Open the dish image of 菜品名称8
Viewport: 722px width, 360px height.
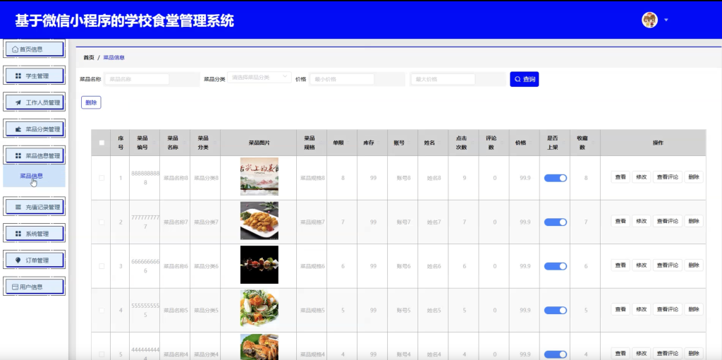pos(259,176)
